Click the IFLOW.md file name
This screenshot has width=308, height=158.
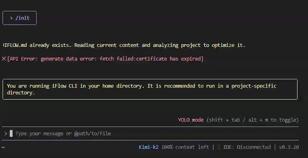click(x=15, y=45)
